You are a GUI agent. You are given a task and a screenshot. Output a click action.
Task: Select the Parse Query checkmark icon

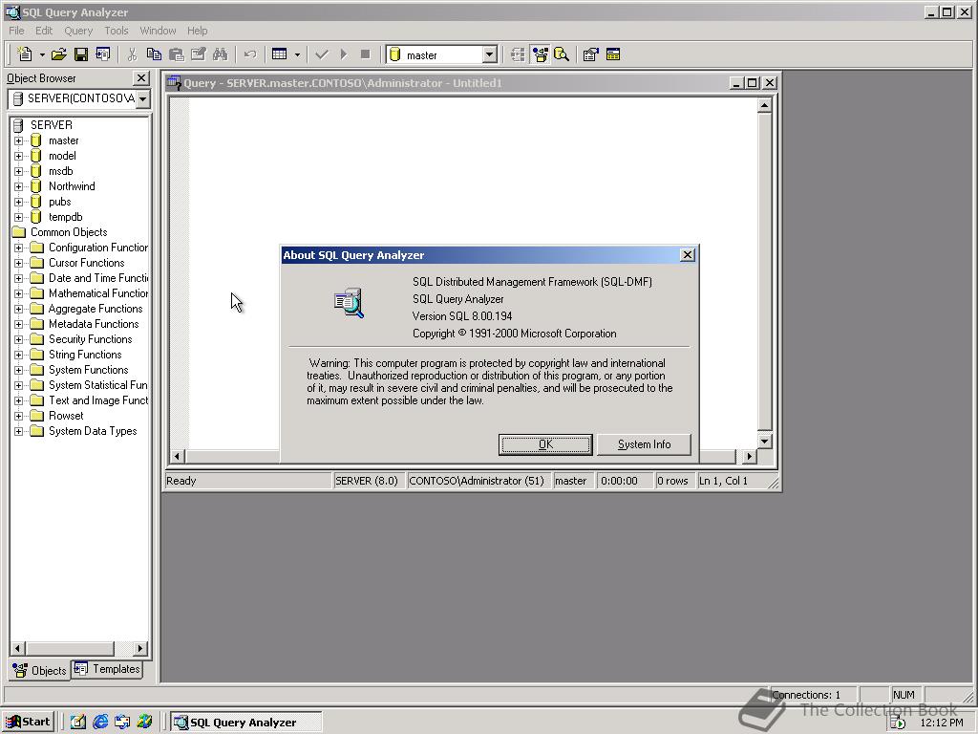tap(321, 54)
